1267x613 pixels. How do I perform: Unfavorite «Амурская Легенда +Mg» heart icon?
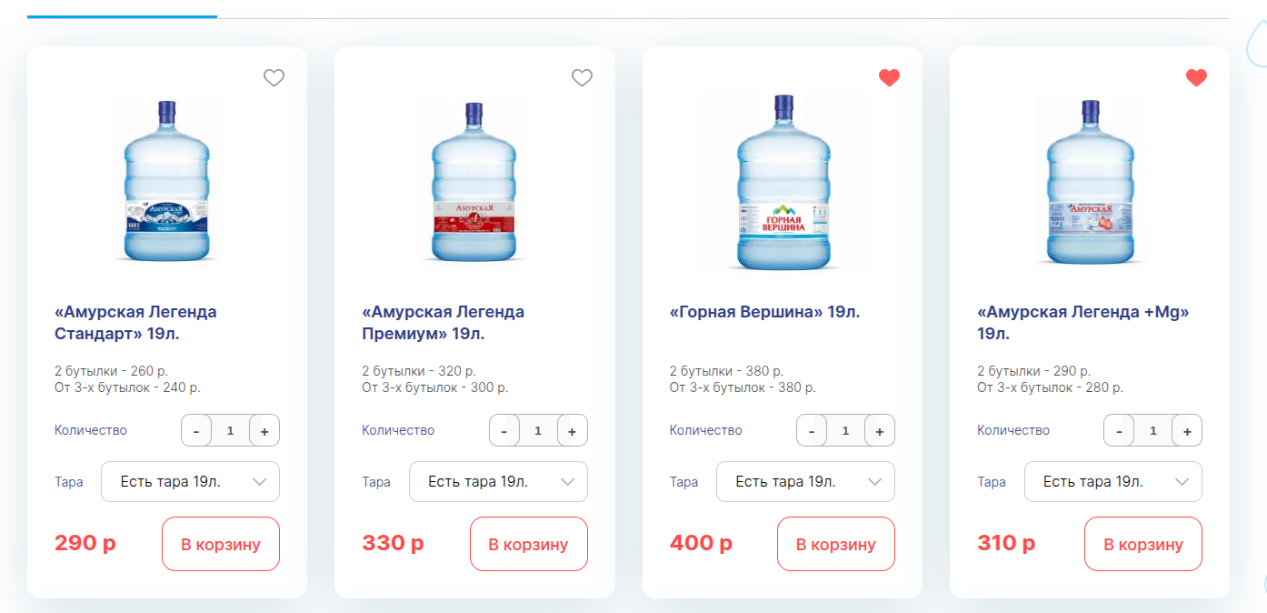coord(1196,78)
